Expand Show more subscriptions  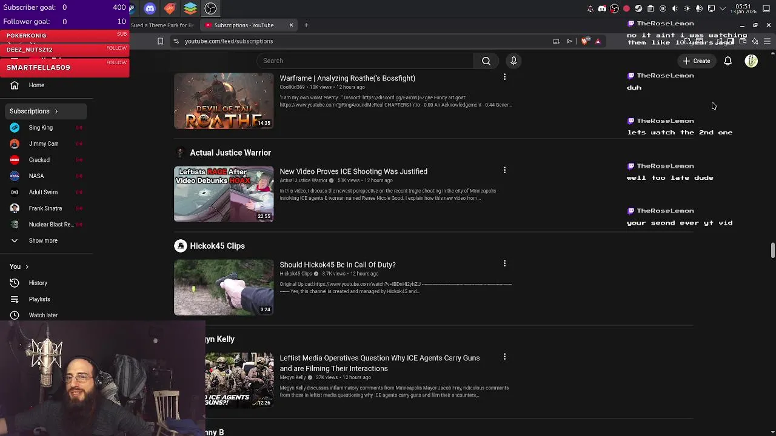[47, 240]
